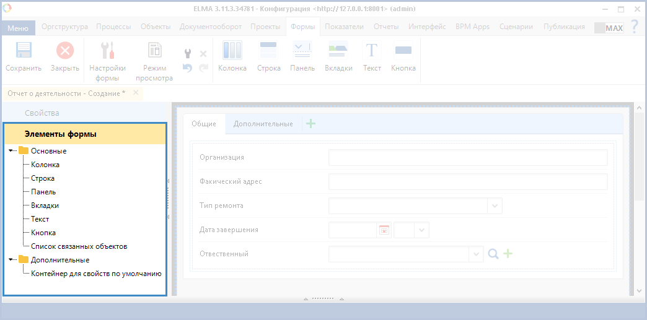Switch to the Дополнительные form tab

pos(263,124)
